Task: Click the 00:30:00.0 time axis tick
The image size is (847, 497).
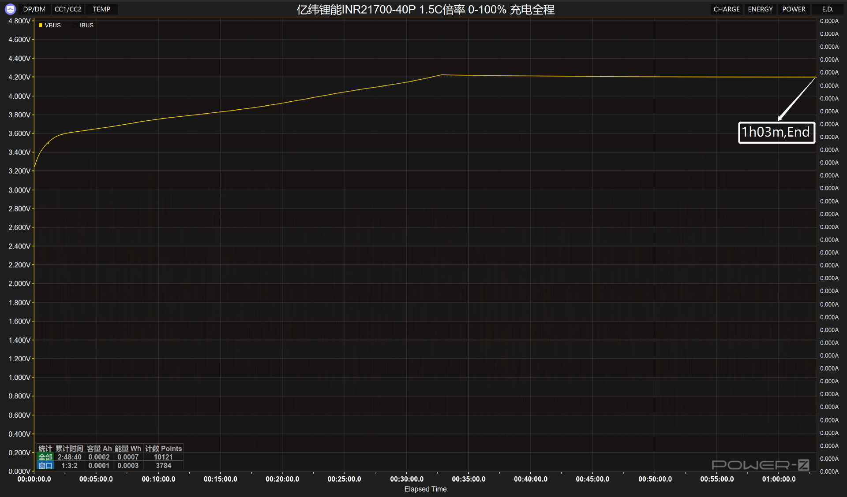Action: [x=406, y=479]
